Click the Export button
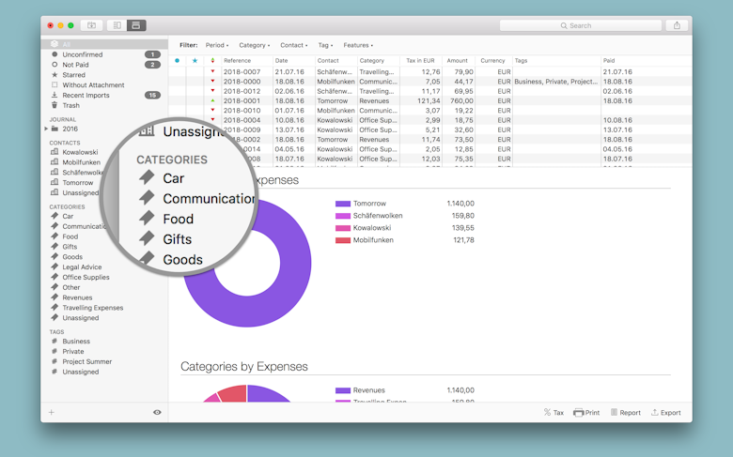Image resolution: width=733 pixels, height=457 pixels. click(666, 413)
